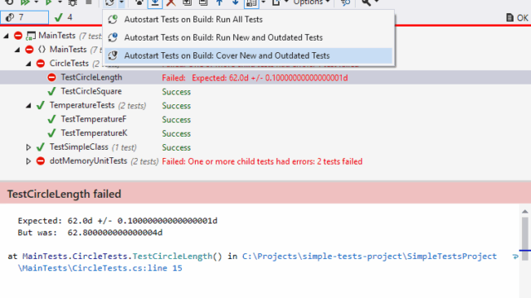Screen dimensions: 531x298
Task: Click the word-wrap icon beside the stack trace
Action: (515, 257)
